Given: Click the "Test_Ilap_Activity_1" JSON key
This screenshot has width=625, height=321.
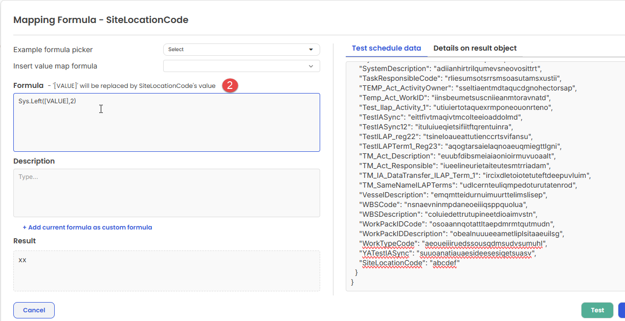Looking at the screenshot, I should [393, 107].
